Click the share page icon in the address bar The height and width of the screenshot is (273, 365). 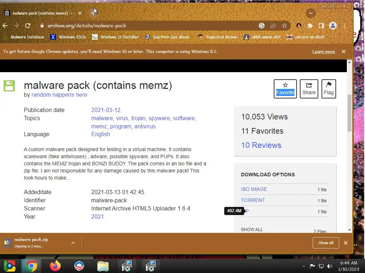point(273,26)
